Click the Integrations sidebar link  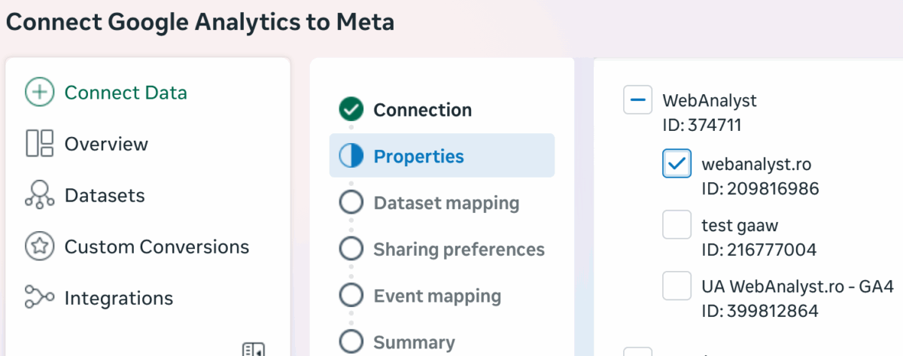(x=119, y=297)
